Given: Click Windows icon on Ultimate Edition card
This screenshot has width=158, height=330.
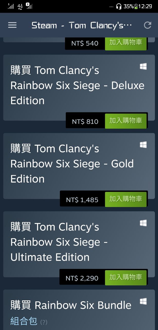Looking at the screenshot, I should click(x=143, y=223).
